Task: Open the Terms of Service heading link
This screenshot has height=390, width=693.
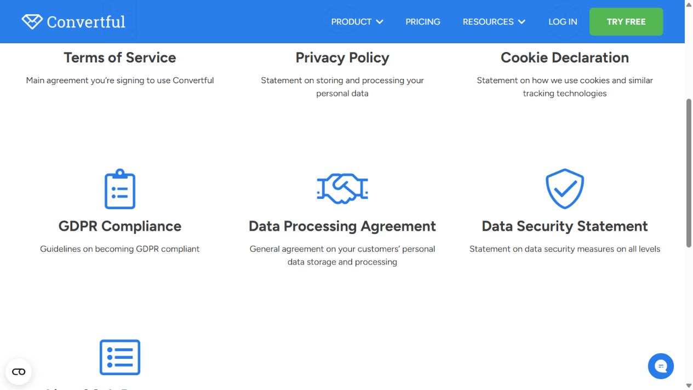Action: 120,58
